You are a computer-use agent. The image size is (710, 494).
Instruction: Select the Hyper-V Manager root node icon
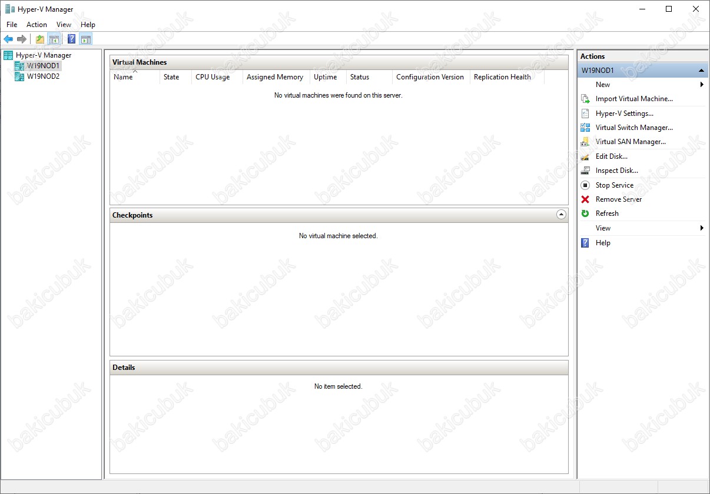(8, 55)
